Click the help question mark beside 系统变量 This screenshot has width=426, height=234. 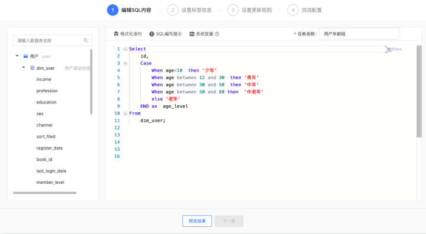(x=217, y=34)
